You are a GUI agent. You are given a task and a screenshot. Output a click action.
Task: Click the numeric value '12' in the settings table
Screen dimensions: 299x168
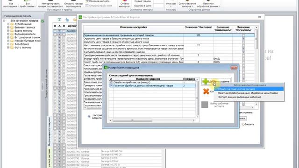pos(198,45)
